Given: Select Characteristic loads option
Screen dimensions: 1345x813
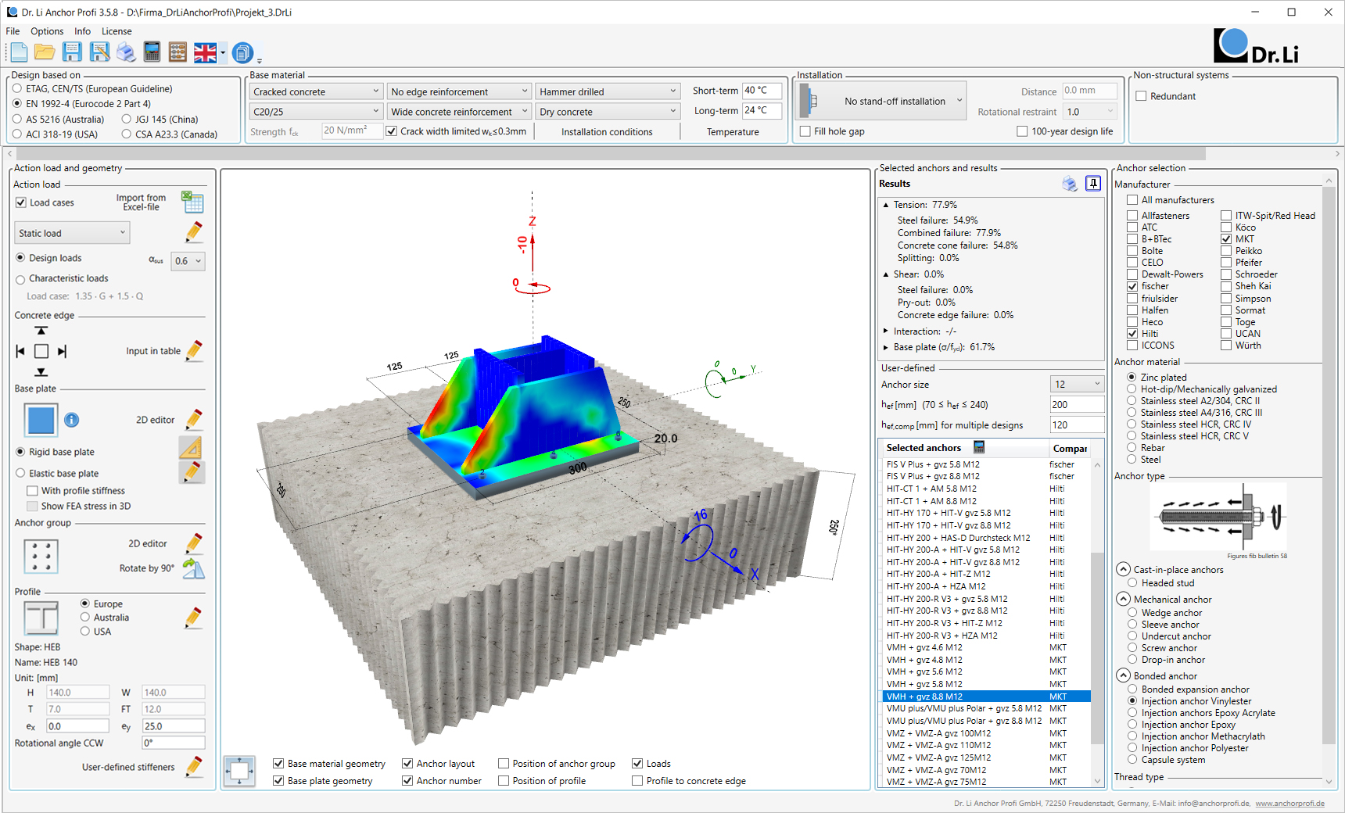Looking at the screenshot, I should pyautogui.click(x=20, y=279).
